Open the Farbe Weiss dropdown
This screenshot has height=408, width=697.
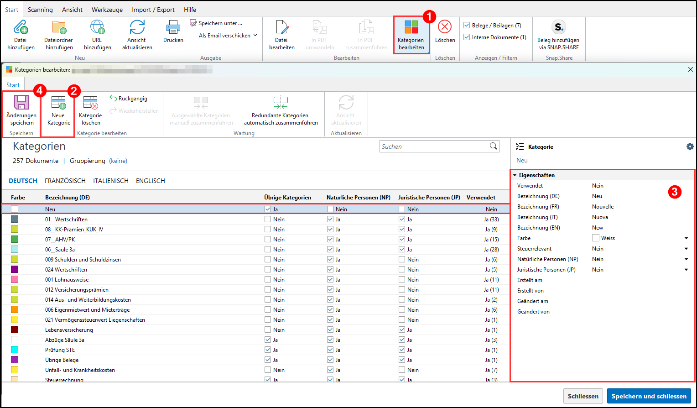(x=686, y=238)
